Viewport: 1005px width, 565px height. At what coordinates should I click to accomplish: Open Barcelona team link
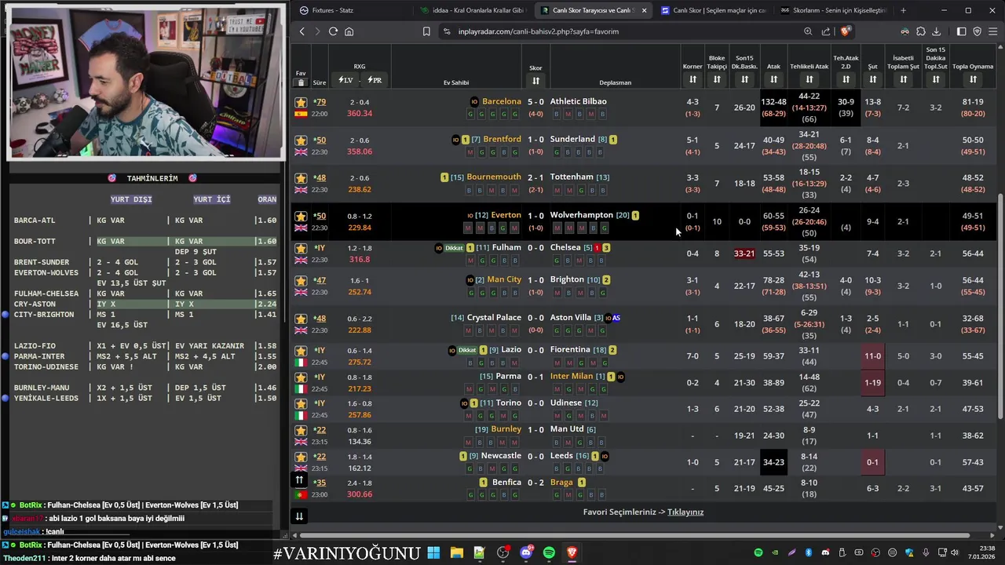click(502, 101)
